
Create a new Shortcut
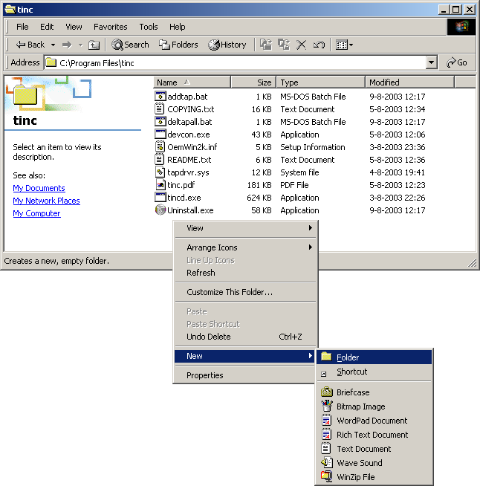coord(374,372)
